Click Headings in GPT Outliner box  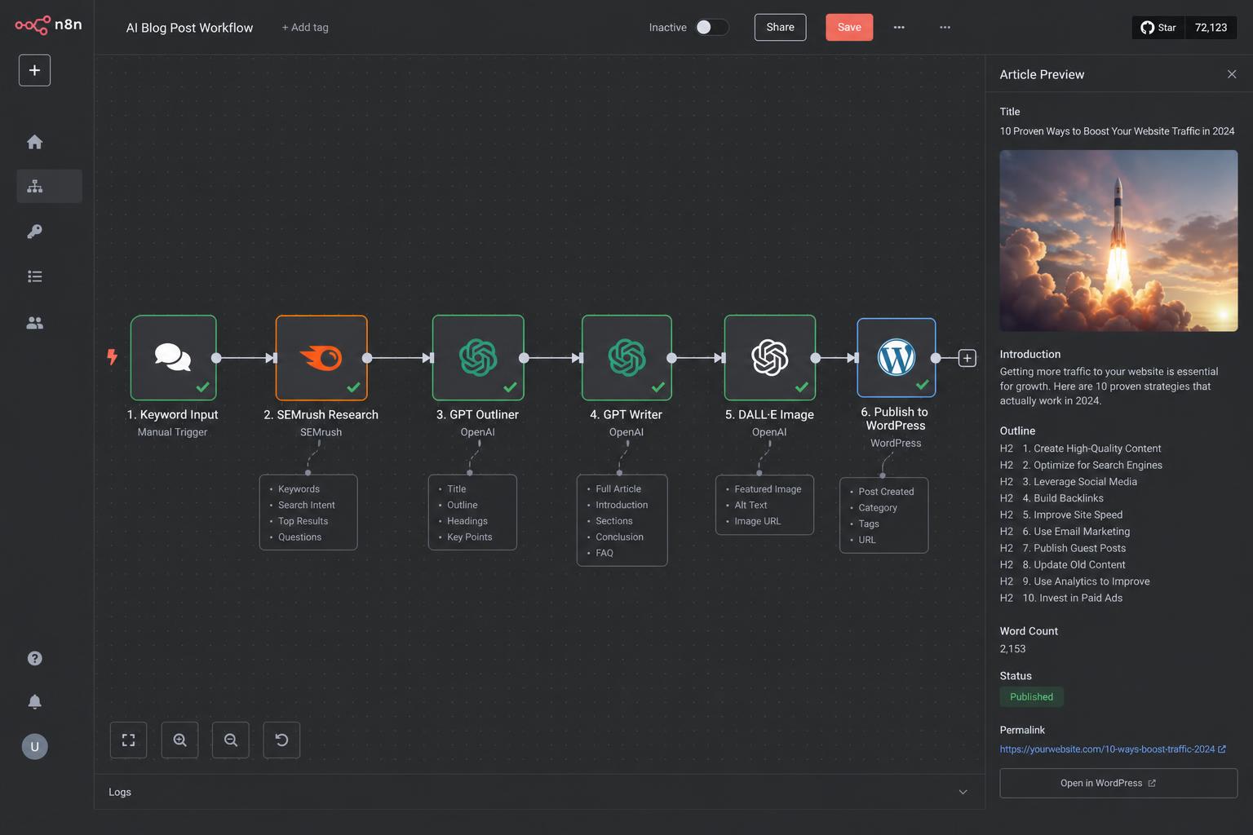(x=467, y=520)
